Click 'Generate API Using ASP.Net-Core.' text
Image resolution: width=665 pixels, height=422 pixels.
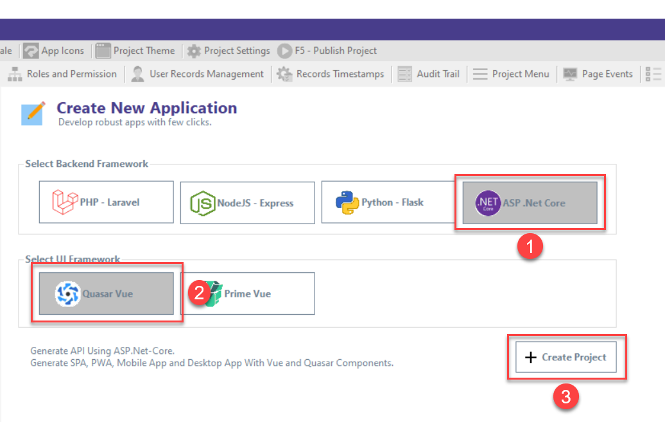point(102,351)
